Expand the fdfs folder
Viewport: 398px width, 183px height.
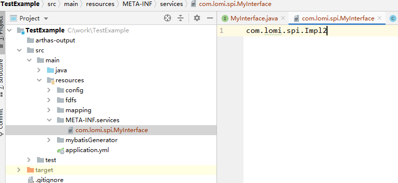tap(49, 100)
